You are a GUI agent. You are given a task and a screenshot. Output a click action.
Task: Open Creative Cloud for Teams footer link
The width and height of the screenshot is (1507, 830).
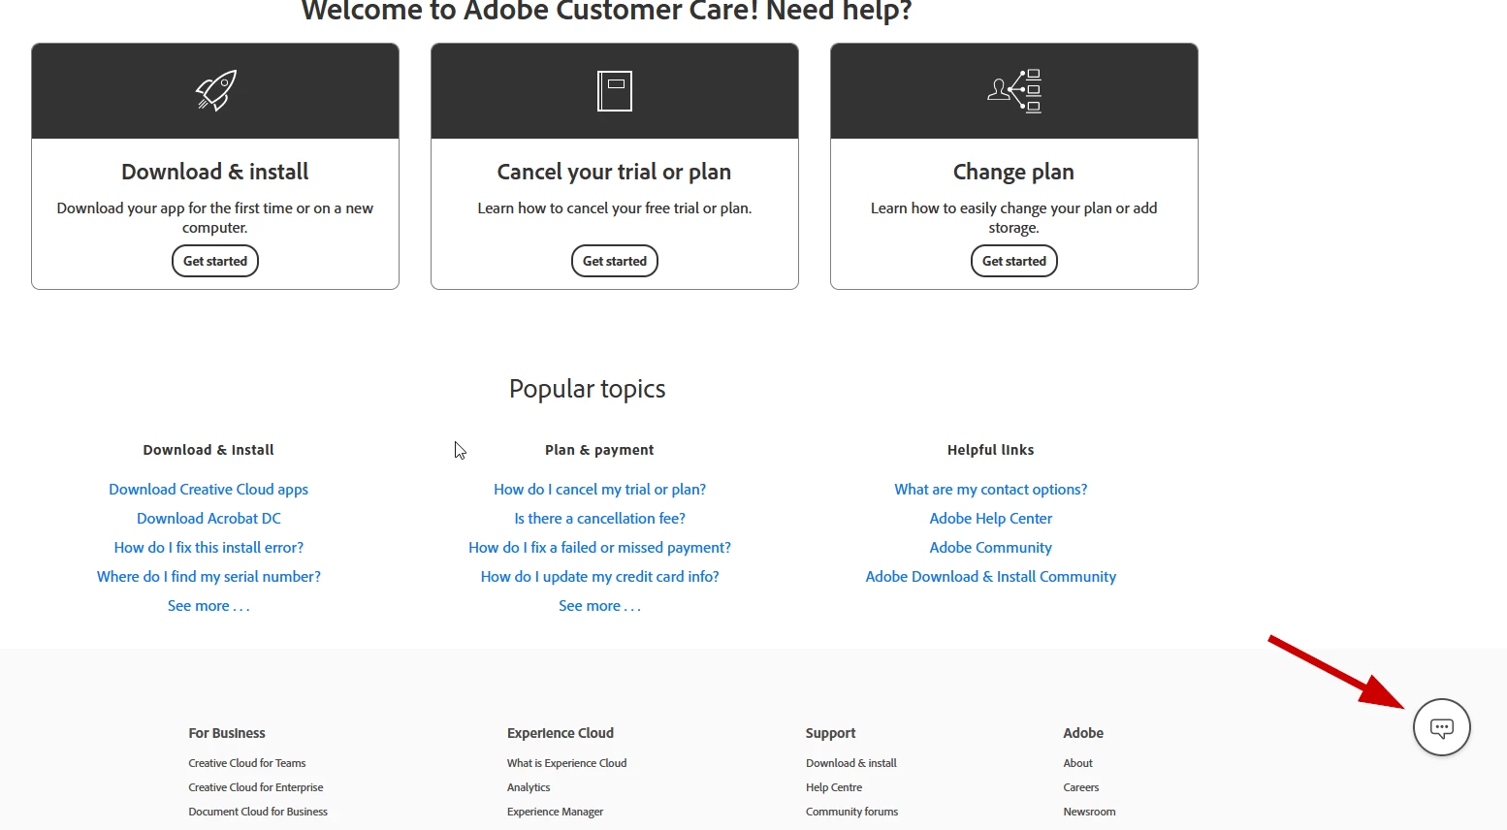[247, 763]
